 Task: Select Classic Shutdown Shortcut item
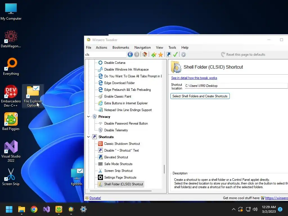[x=122, y=144]
